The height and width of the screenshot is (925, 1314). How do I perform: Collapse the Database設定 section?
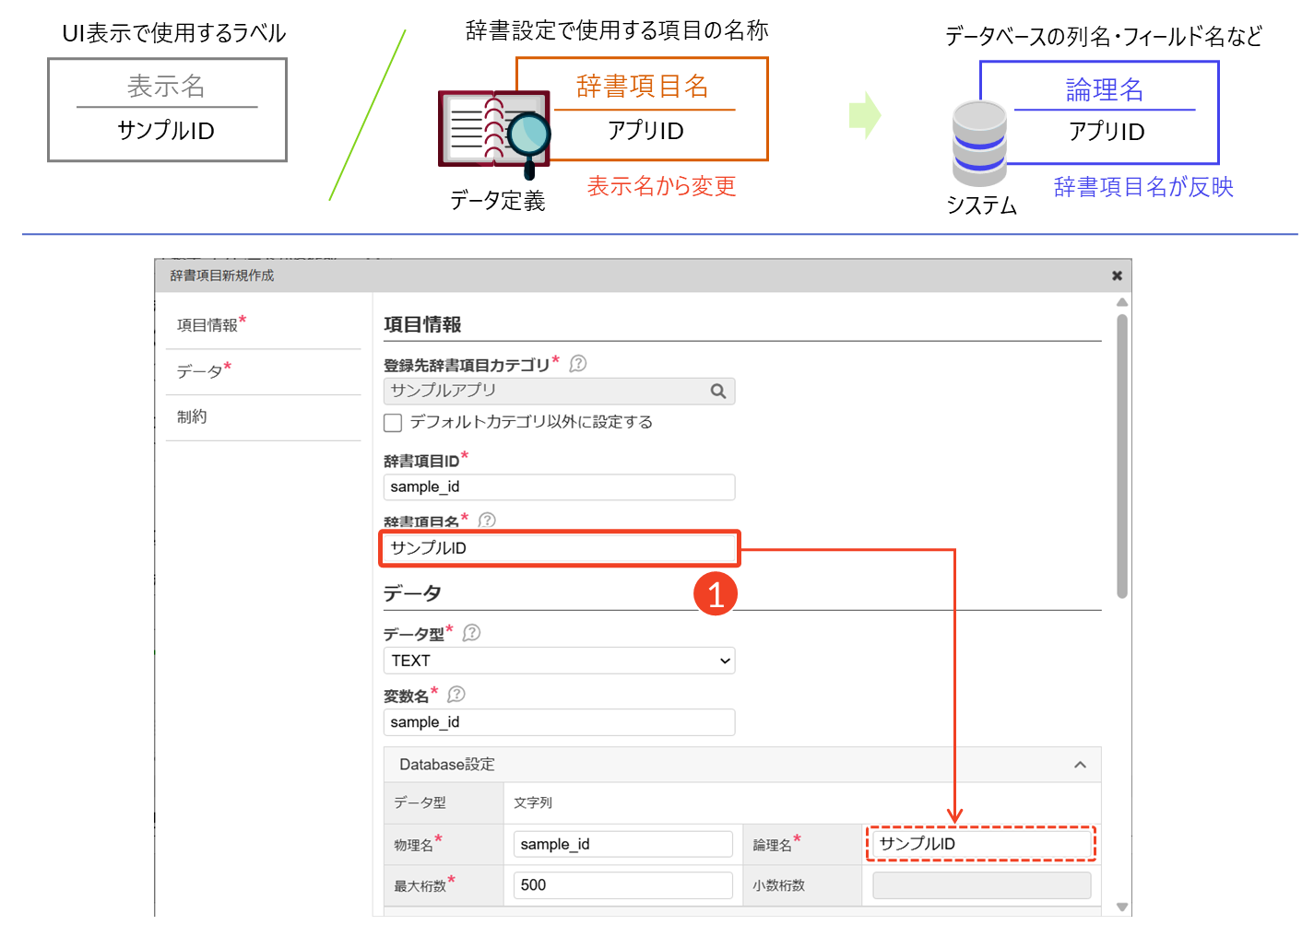coord(1080,765)
